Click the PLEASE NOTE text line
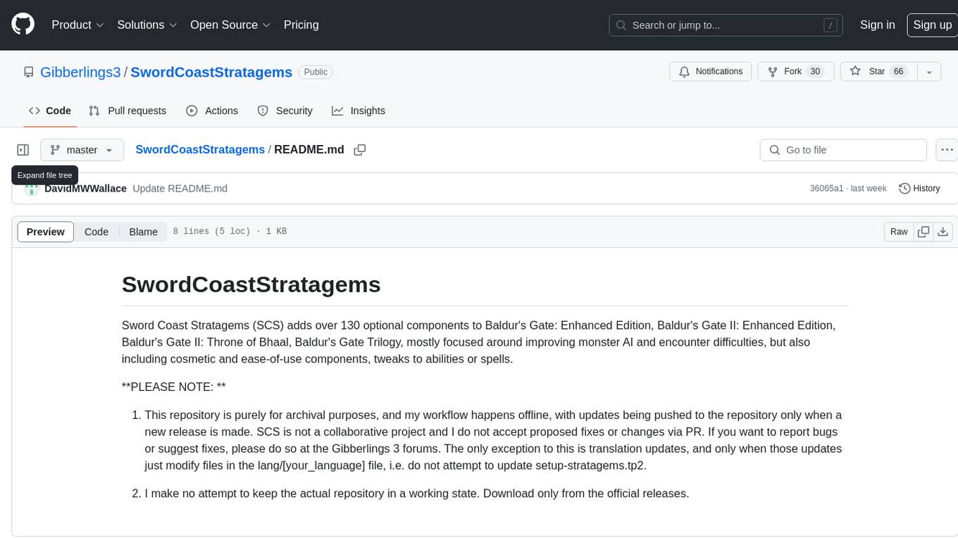958x538 pixels. point(173,387)
